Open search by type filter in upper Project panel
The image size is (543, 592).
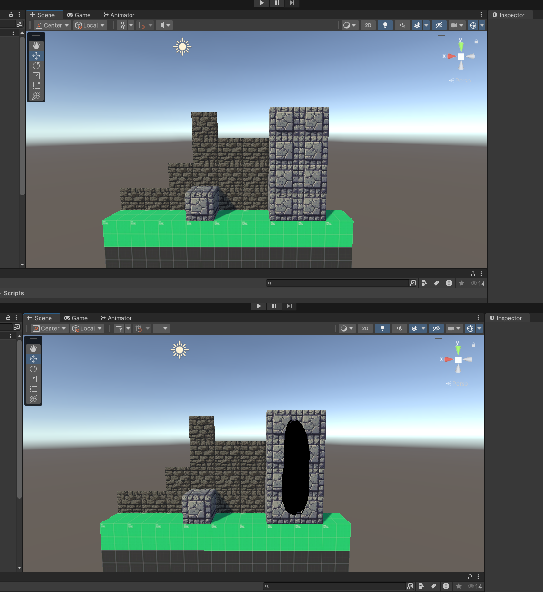[424, 283]
